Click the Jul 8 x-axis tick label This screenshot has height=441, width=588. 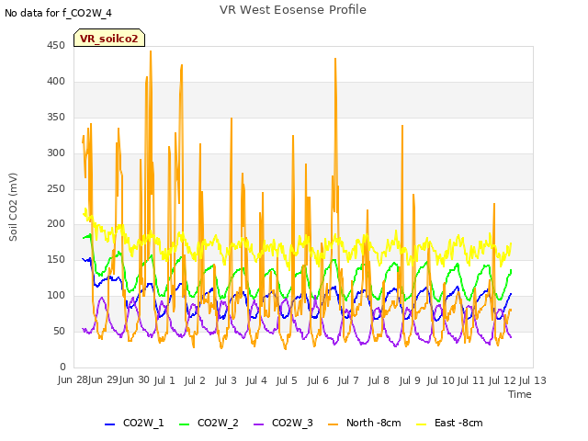pos(379,380)
